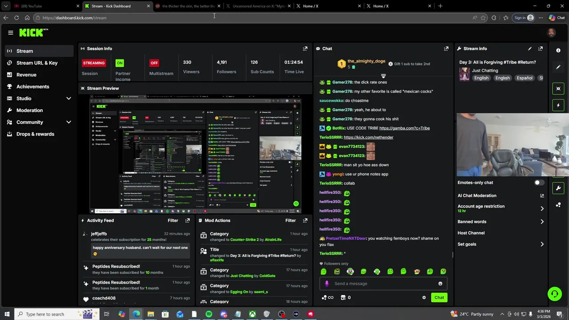Pop out the Mod Actions panel
569x320 pixels.
click(305, 220)
